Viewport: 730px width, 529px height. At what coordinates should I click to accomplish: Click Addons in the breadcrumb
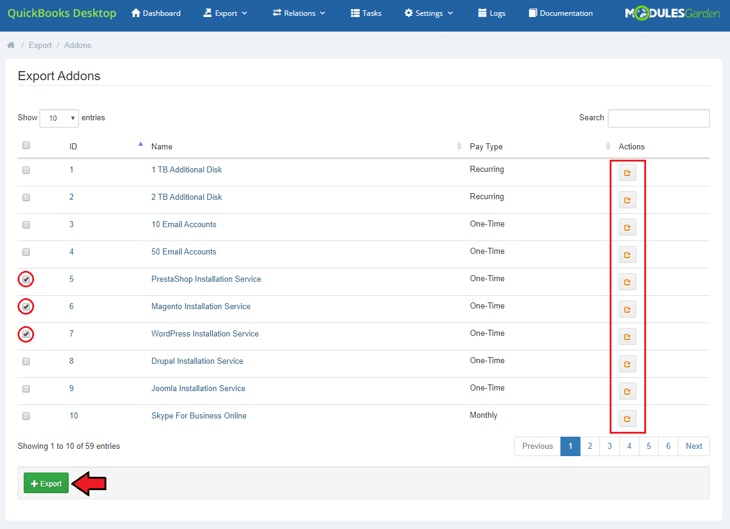pyautogui.click(x=78, y=46)
